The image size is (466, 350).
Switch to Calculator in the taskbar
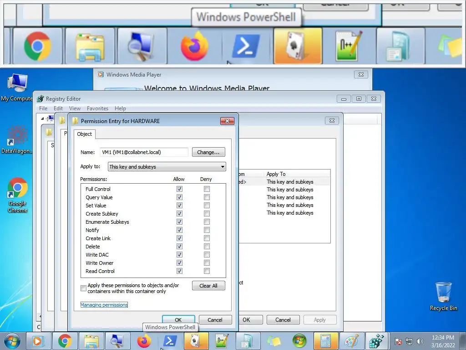[x=325, y=341]
